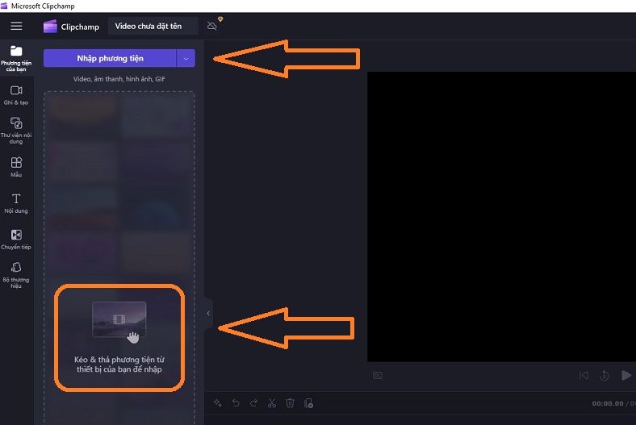
Task: Open the "Mẫu" templates tab
Action: tap(16, 167)
